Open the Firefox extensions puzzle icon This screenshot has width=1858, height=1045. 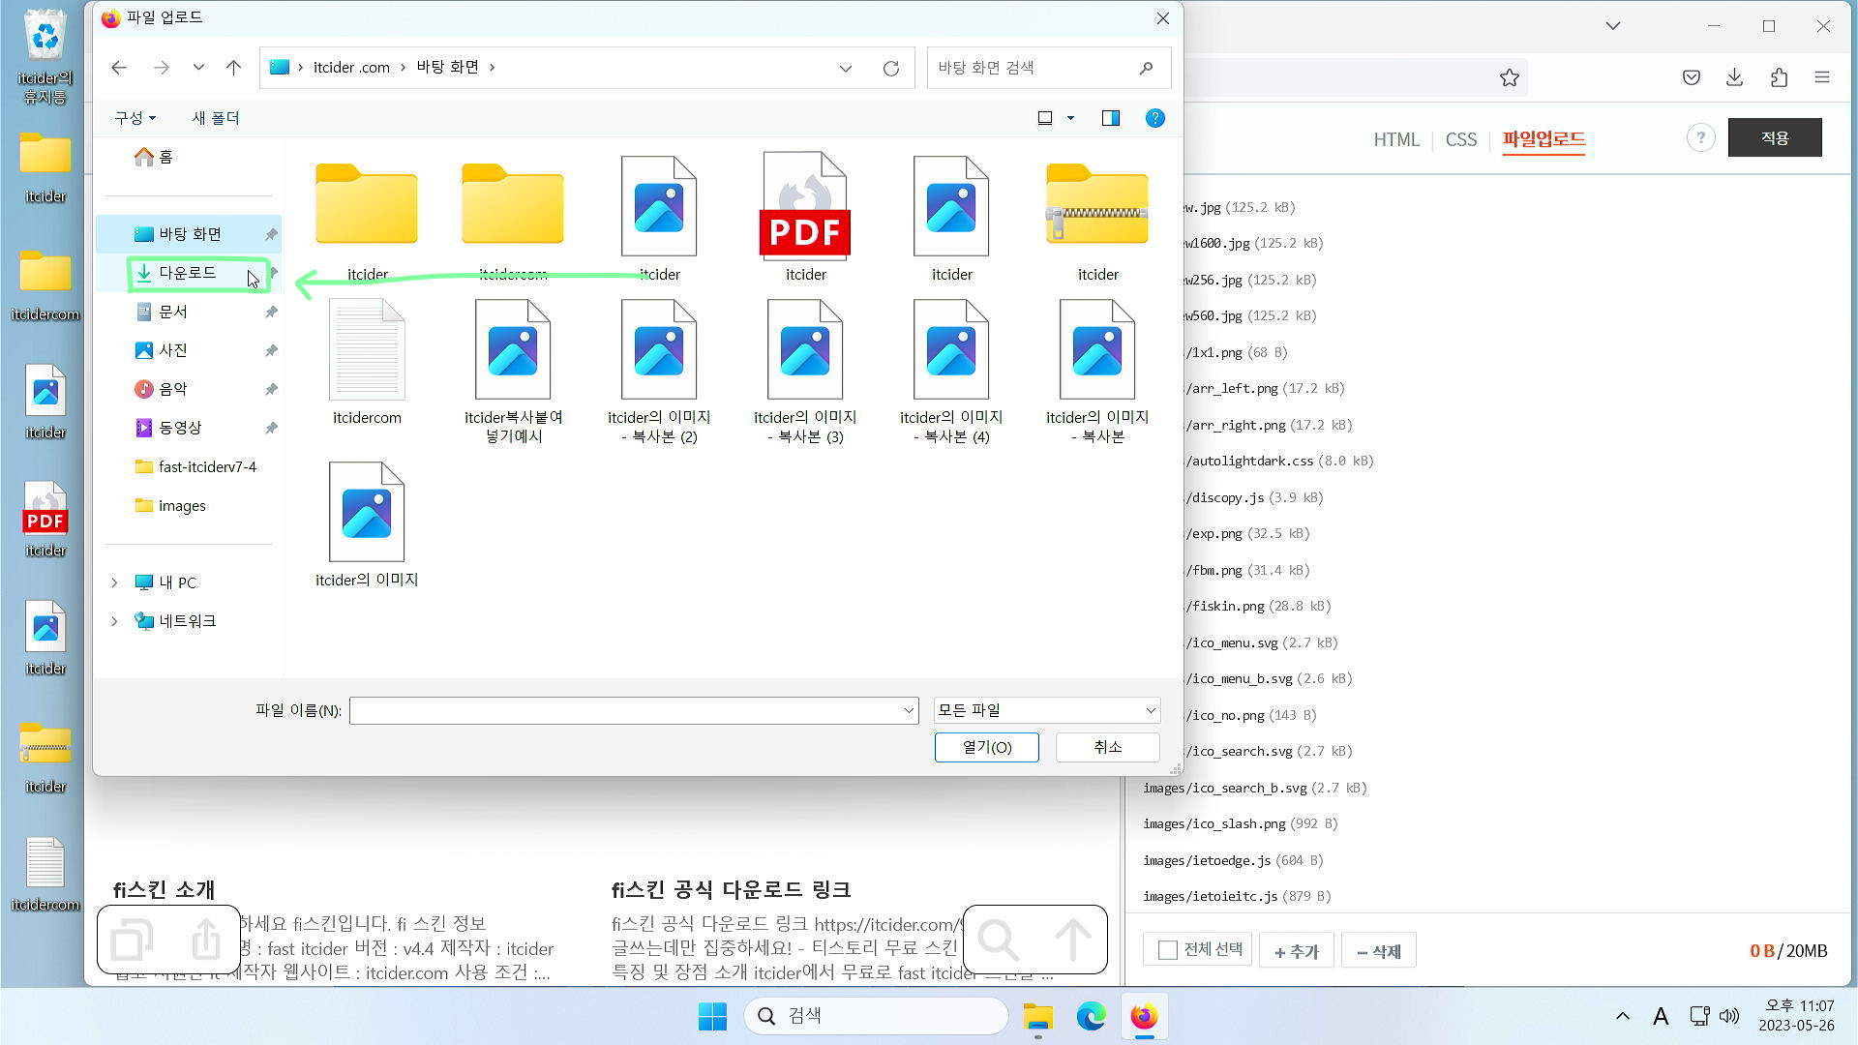(1779, 78)
